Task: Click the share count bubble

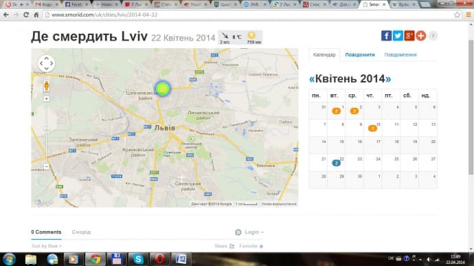Action: pyautogui.click(x=433, y=36)
